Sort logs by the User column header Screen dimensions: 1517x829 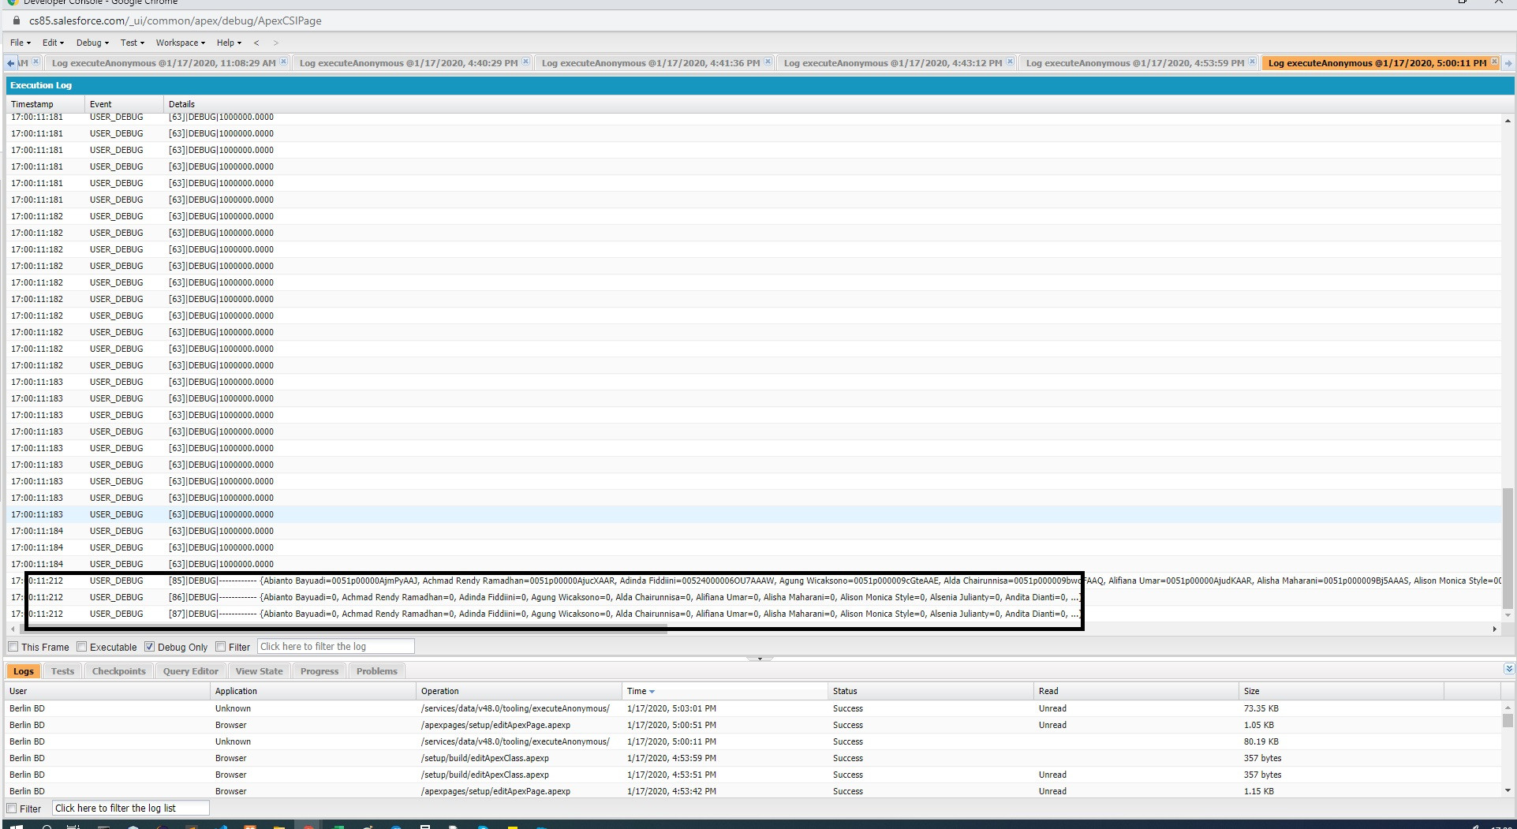(107, 691)
